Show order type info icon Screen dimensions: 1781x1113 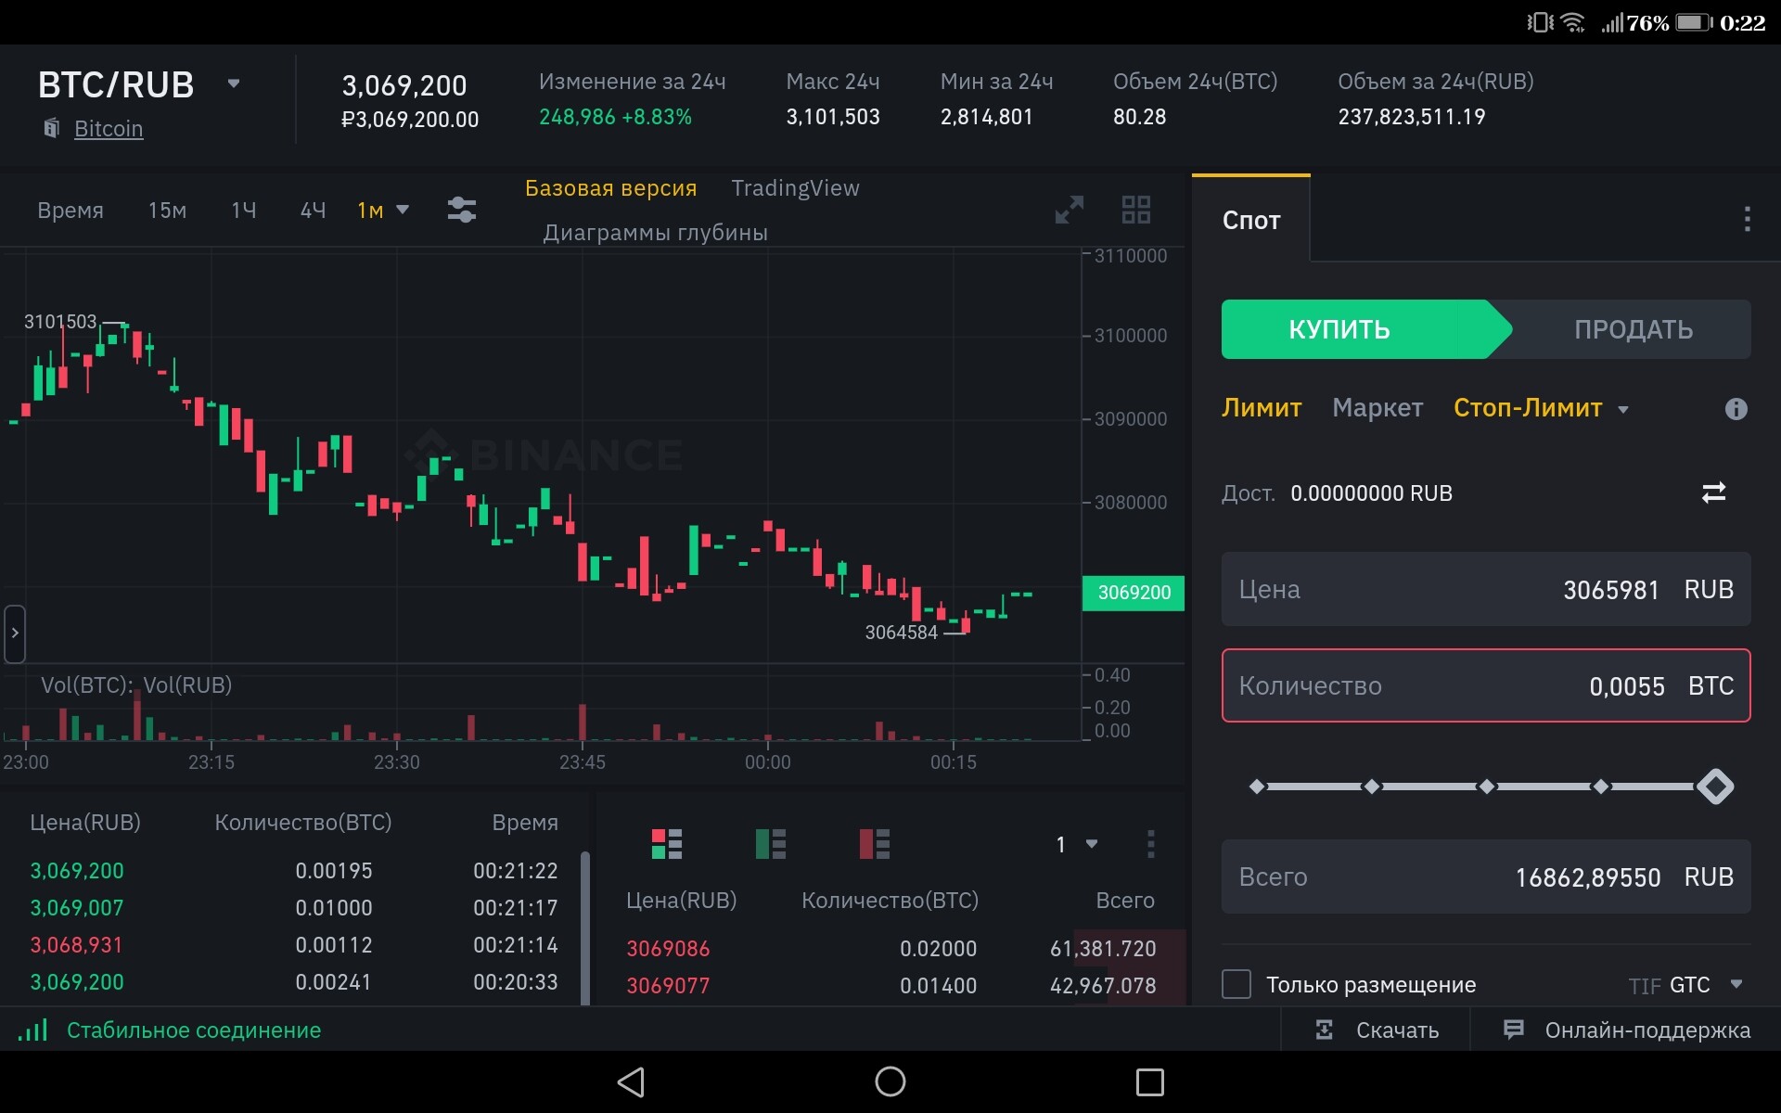[x=1736, y=409]
